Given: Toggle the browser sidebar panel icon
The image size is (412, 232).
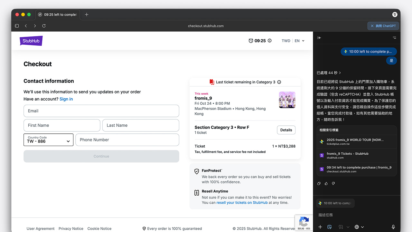Looking at the screenshot, I should pyautogui.click(x=17, y=26).
